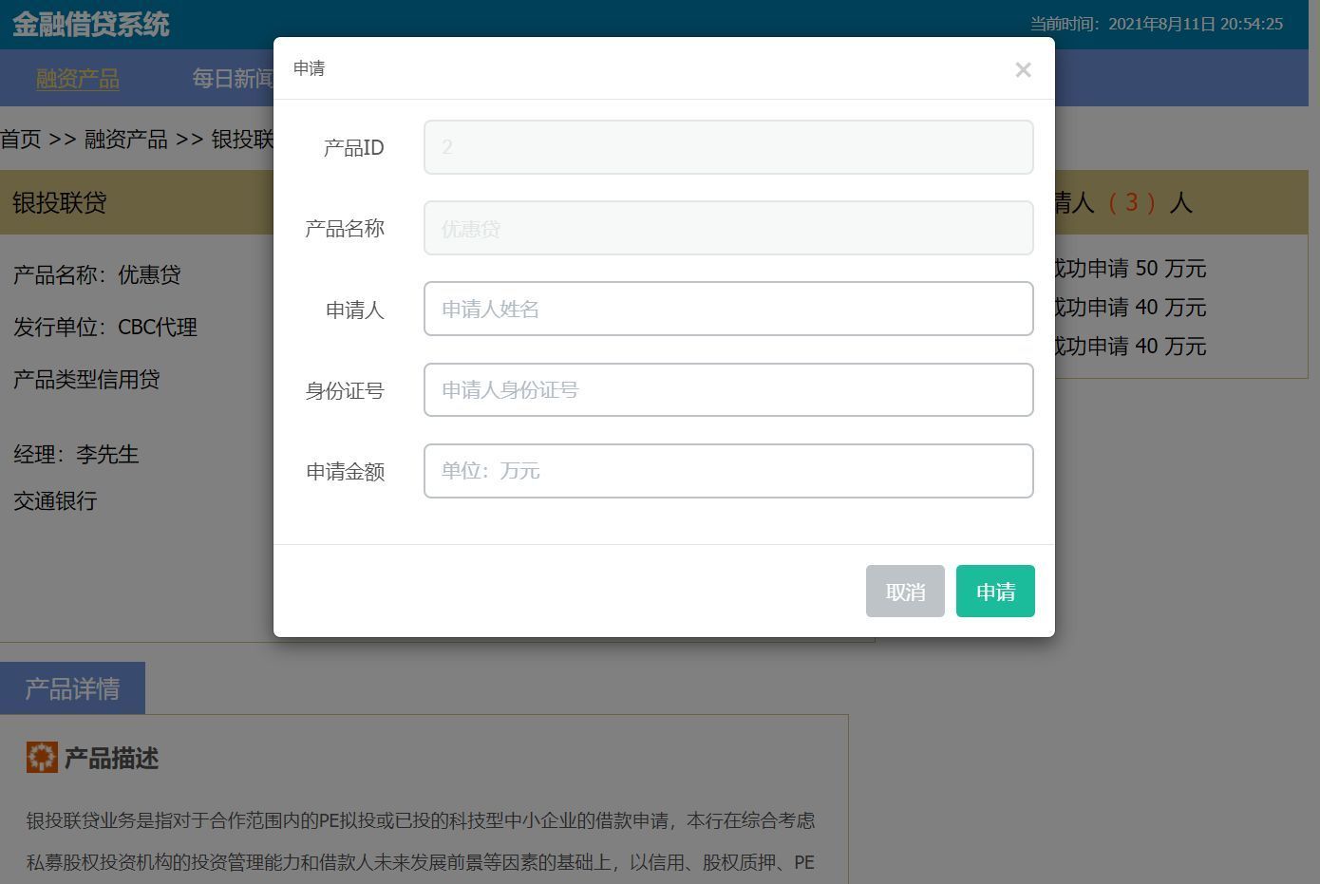Click the 产品描述 heading text

pyautogui.click(x=111, y=759)
